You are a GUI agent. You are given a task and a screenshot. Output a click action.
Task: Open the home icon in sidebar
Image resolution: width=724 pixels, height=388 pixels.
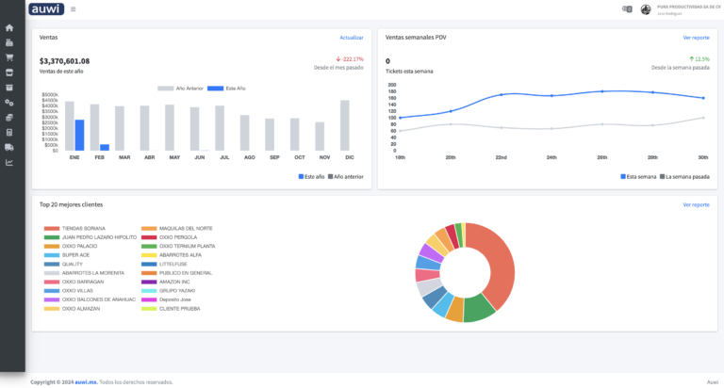(9, 28)
